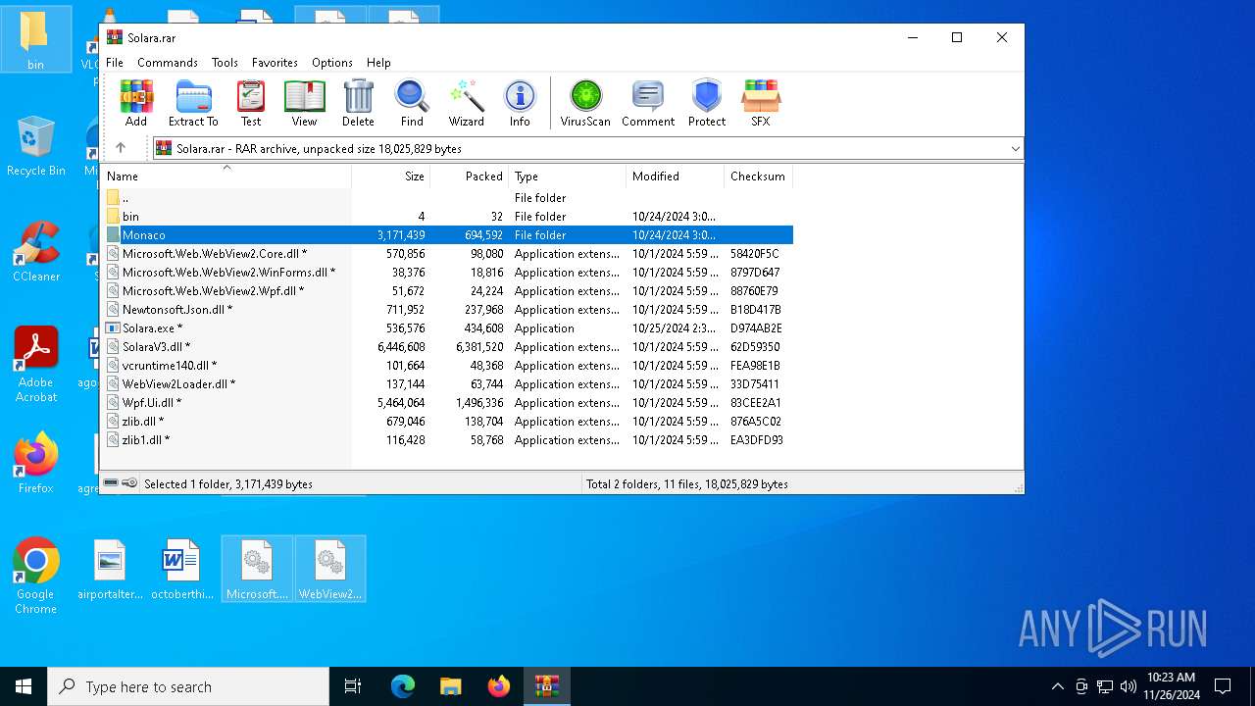Viewport: 1255px width, 706px height.
Task: Open the Find magnifier tool
Action: [x=412, y=103]
